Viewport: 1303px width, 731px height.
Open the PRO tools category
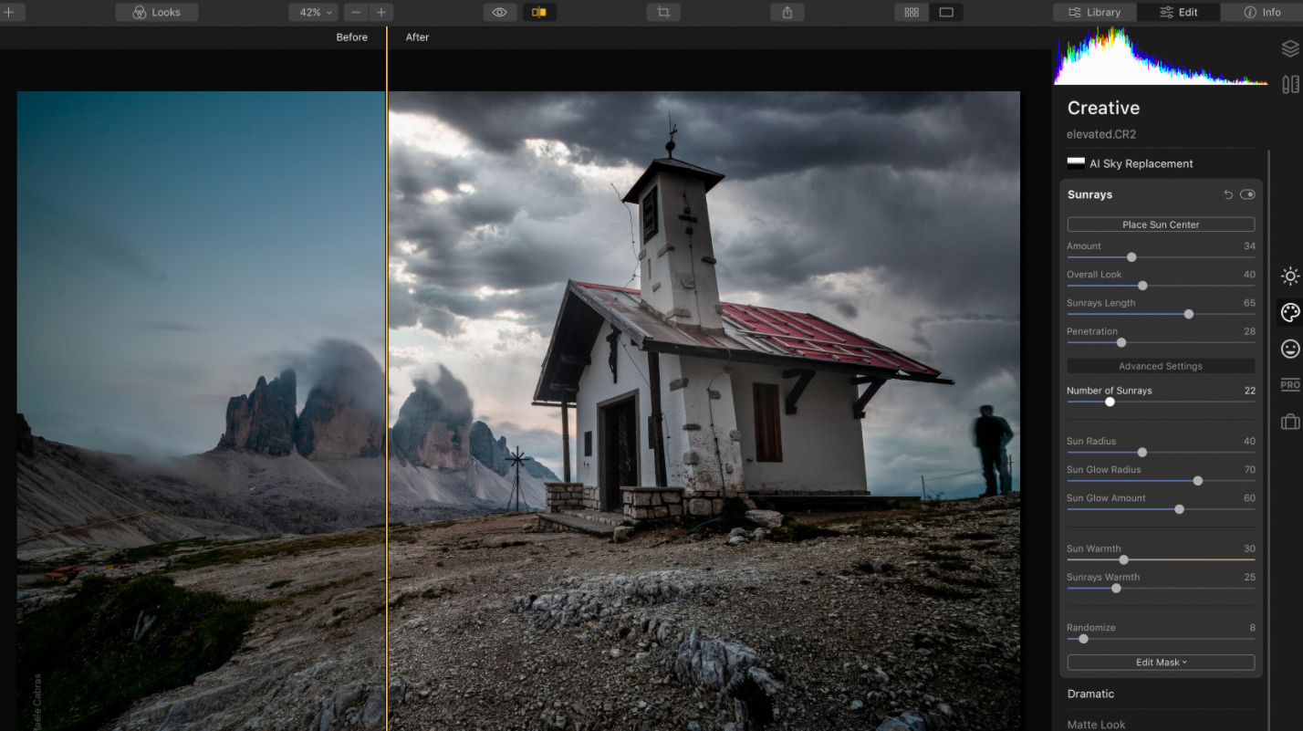pos(1289,385)
